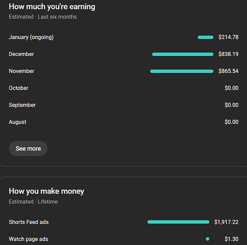Click the September month label
247x245 pixels.
click(22, 105)
